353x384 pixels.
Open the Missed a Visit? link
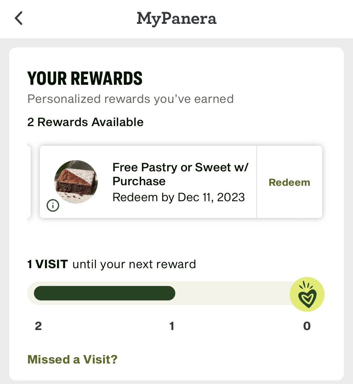[x=72, y=359]
